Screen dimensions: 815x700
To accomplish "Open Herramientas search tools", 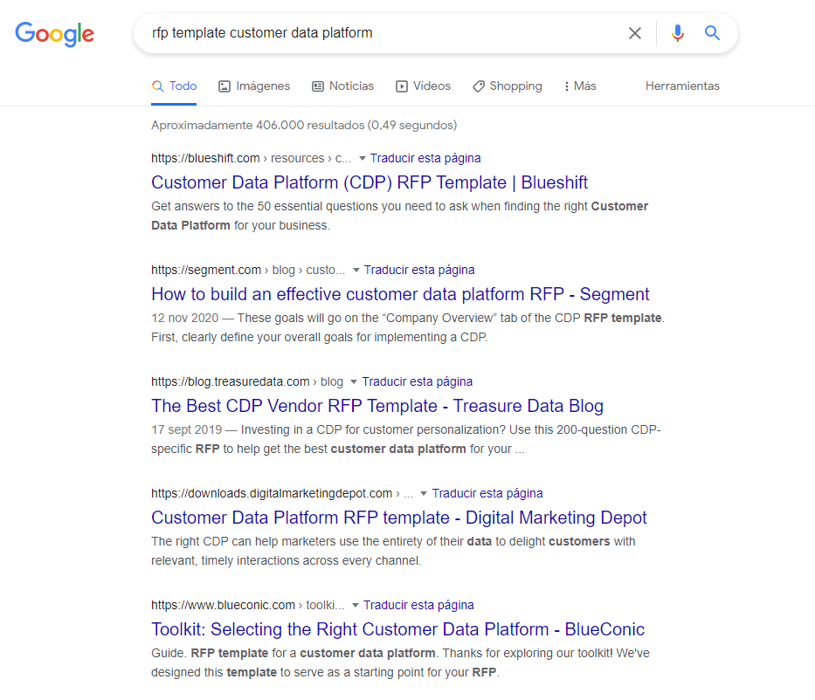I will click(x=682, y=86).
